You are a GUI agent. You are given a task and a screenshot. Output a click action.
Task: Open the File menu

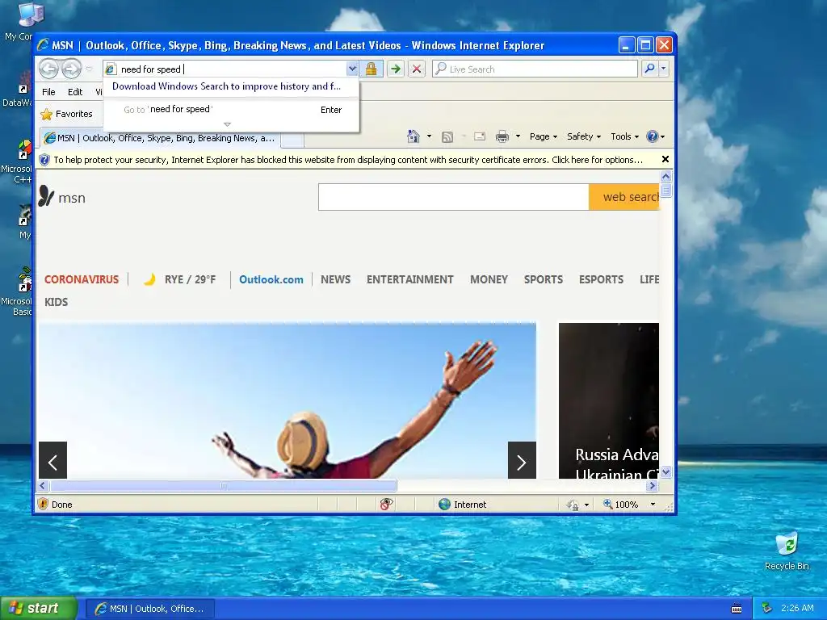[48, 92]
